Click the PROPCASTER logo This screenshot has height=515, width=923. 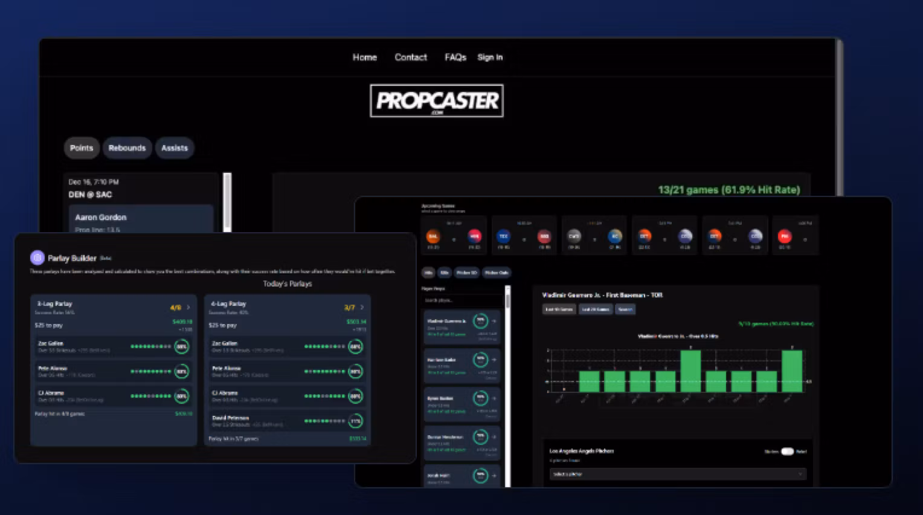436,100
